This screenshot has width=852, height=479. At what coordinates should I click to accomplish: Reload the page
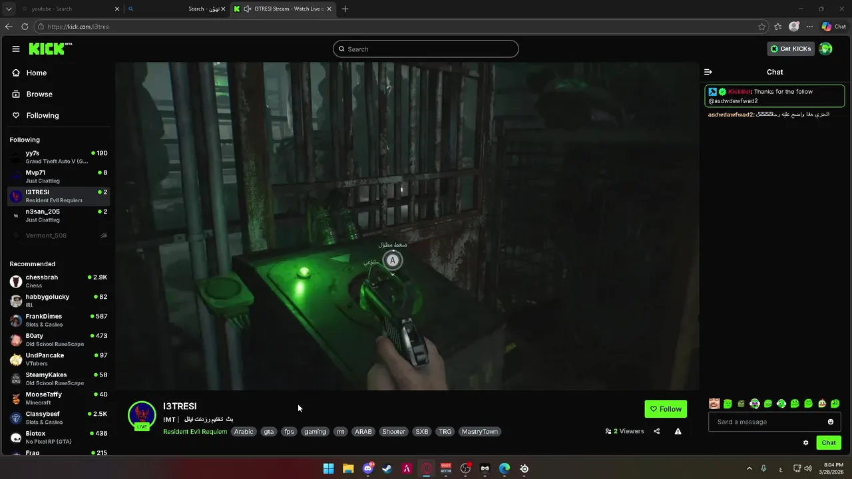(25, 27)
